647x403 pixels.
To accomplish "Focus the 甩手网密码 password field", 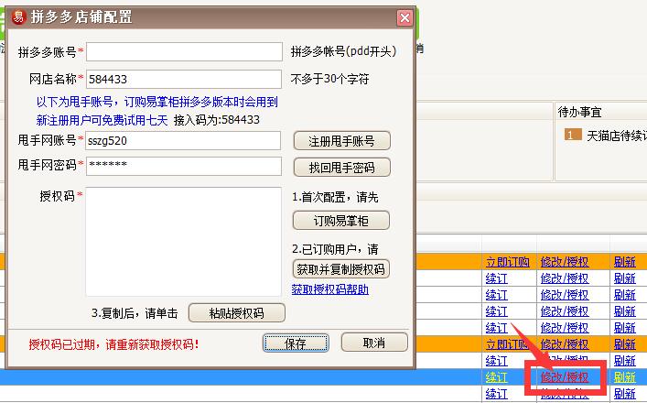I will coord(184,166).
